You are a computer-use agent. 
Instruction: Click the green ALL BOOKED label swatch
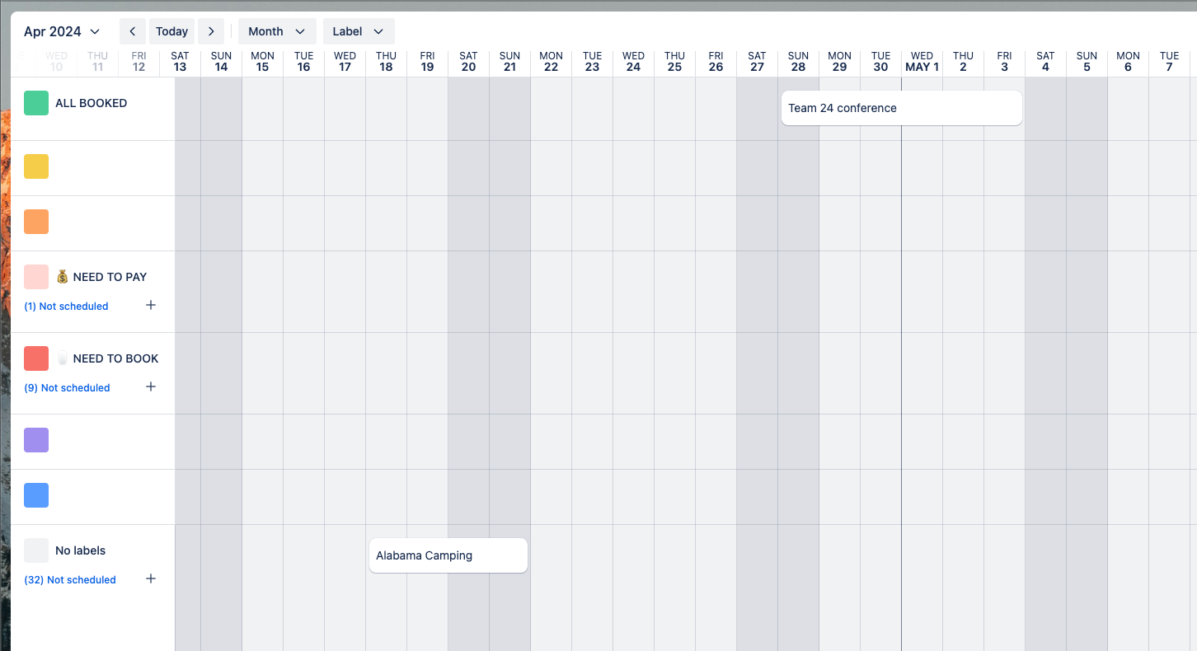point(35,102)
